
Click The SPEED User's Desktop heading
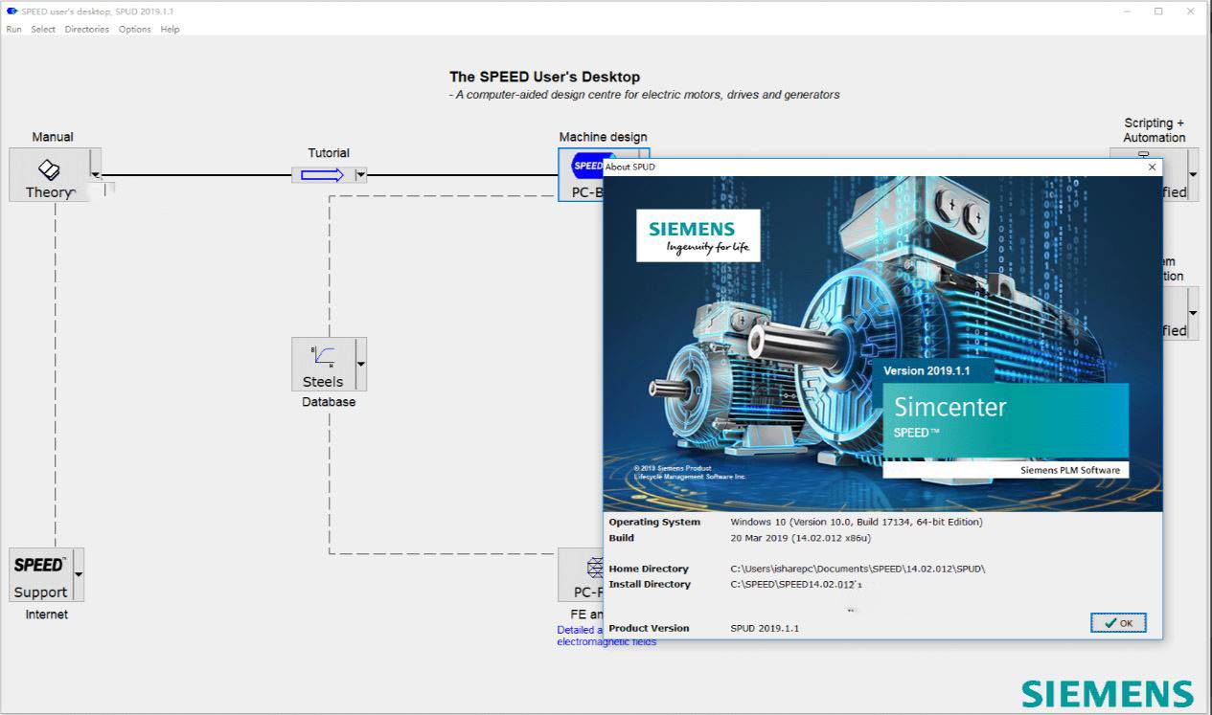(x=544, y=77)
